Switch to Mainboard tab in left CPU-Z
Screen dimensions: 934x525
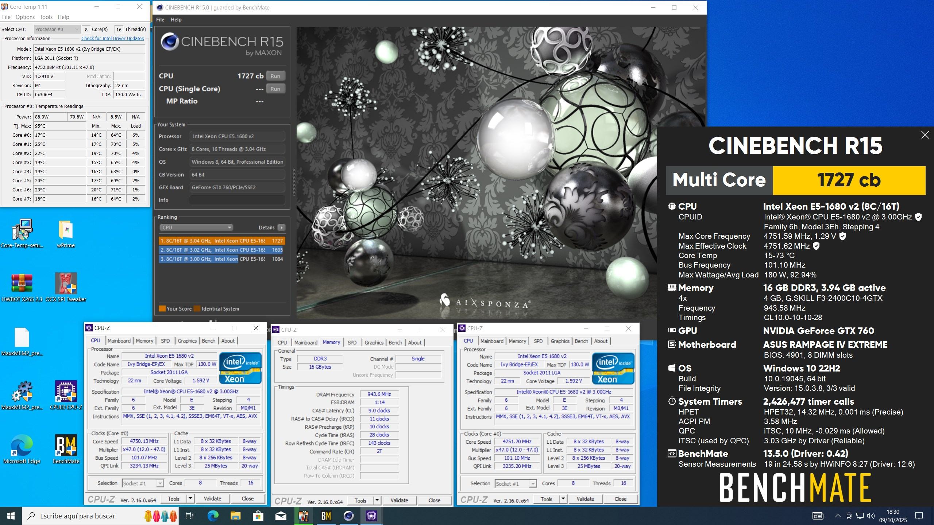119,341
